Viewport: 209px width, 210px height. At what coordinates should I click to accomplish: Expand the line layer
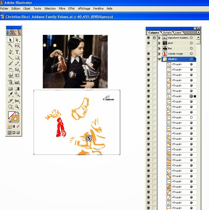(x=159, y=48)
